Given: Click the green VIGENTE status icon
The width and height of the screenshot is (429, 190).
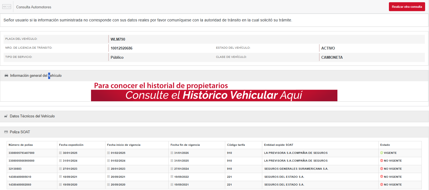Looking at the screenshot, I should tap(382, 153).
